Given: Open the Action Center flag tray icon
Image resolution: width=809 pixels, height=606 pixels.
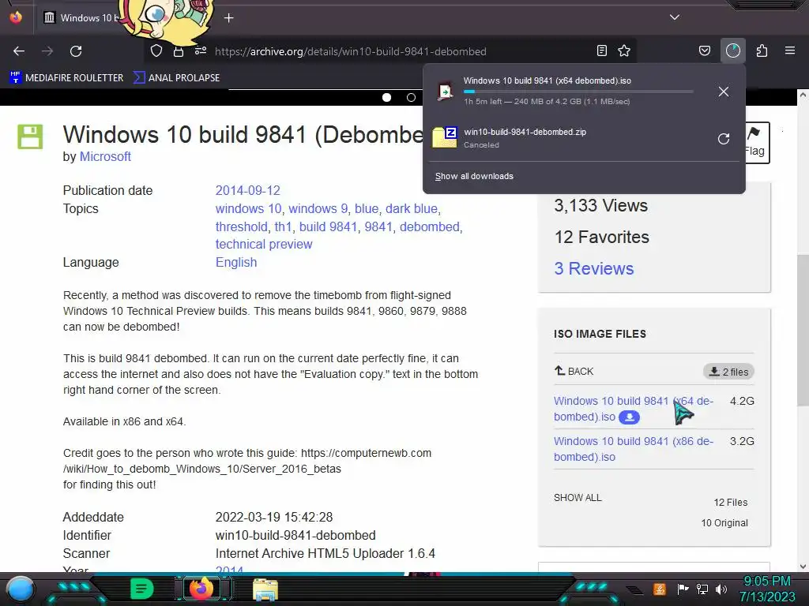Looking at the screenshot, I should [x=683, y=589].
